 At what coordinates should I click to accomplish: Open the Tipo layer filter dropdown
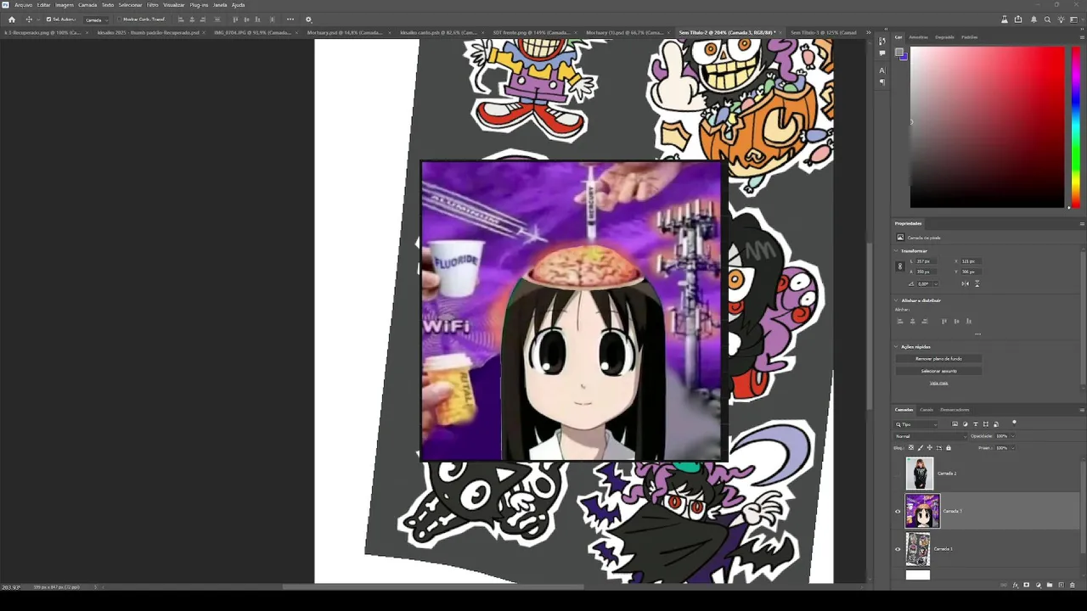916,424
